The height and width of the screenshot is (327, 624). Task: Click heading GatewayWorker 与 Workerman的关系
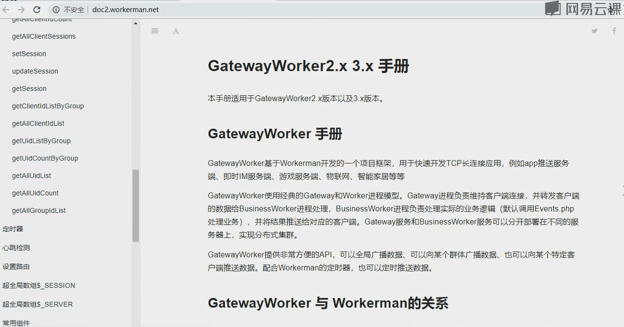[328, 303]
